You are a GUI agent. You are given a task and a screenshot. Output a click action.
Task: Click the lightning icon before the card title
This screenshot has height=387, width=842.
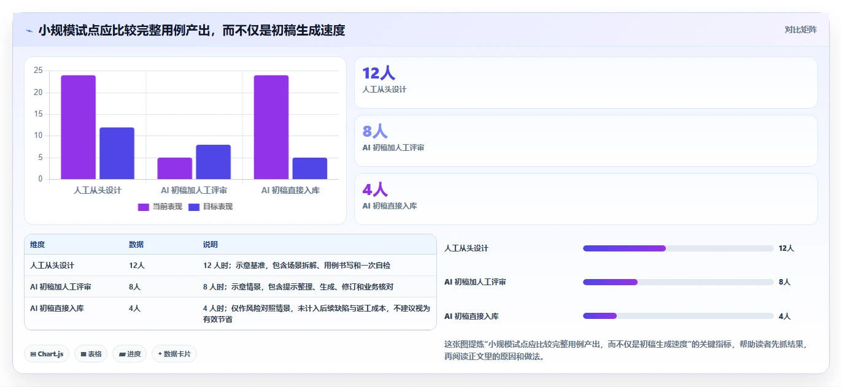click(x=29, y=30)
